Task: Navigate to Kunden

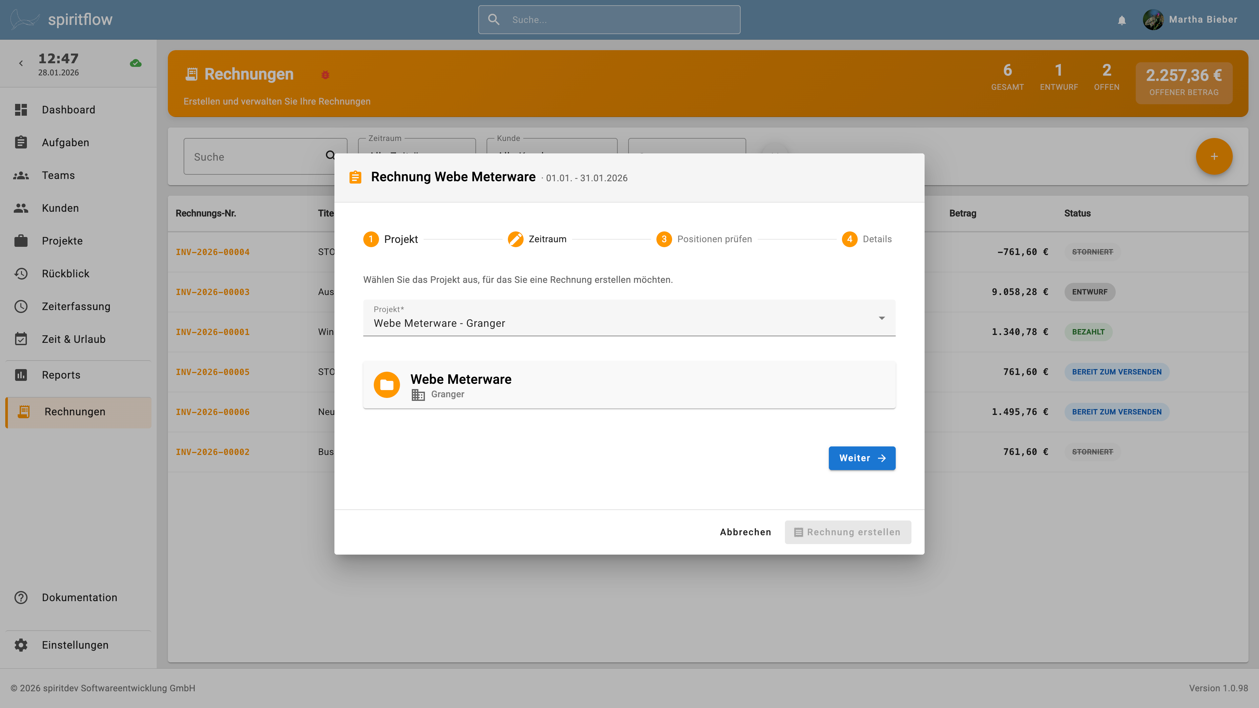Action: [60, 208]
